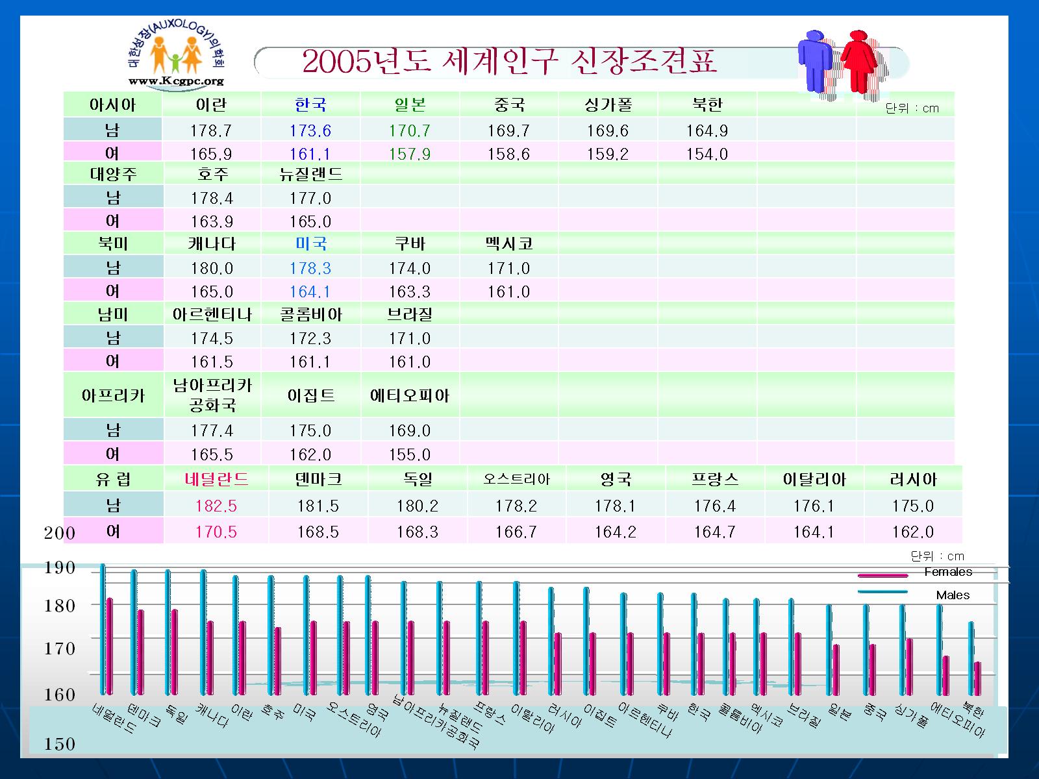Click the Males legend label
Screen dimensions: 1039x779
pyautogui.click(x=954, y=595)
